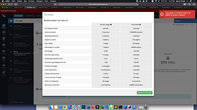Open Sublime Text from the dock

[116, 107]
